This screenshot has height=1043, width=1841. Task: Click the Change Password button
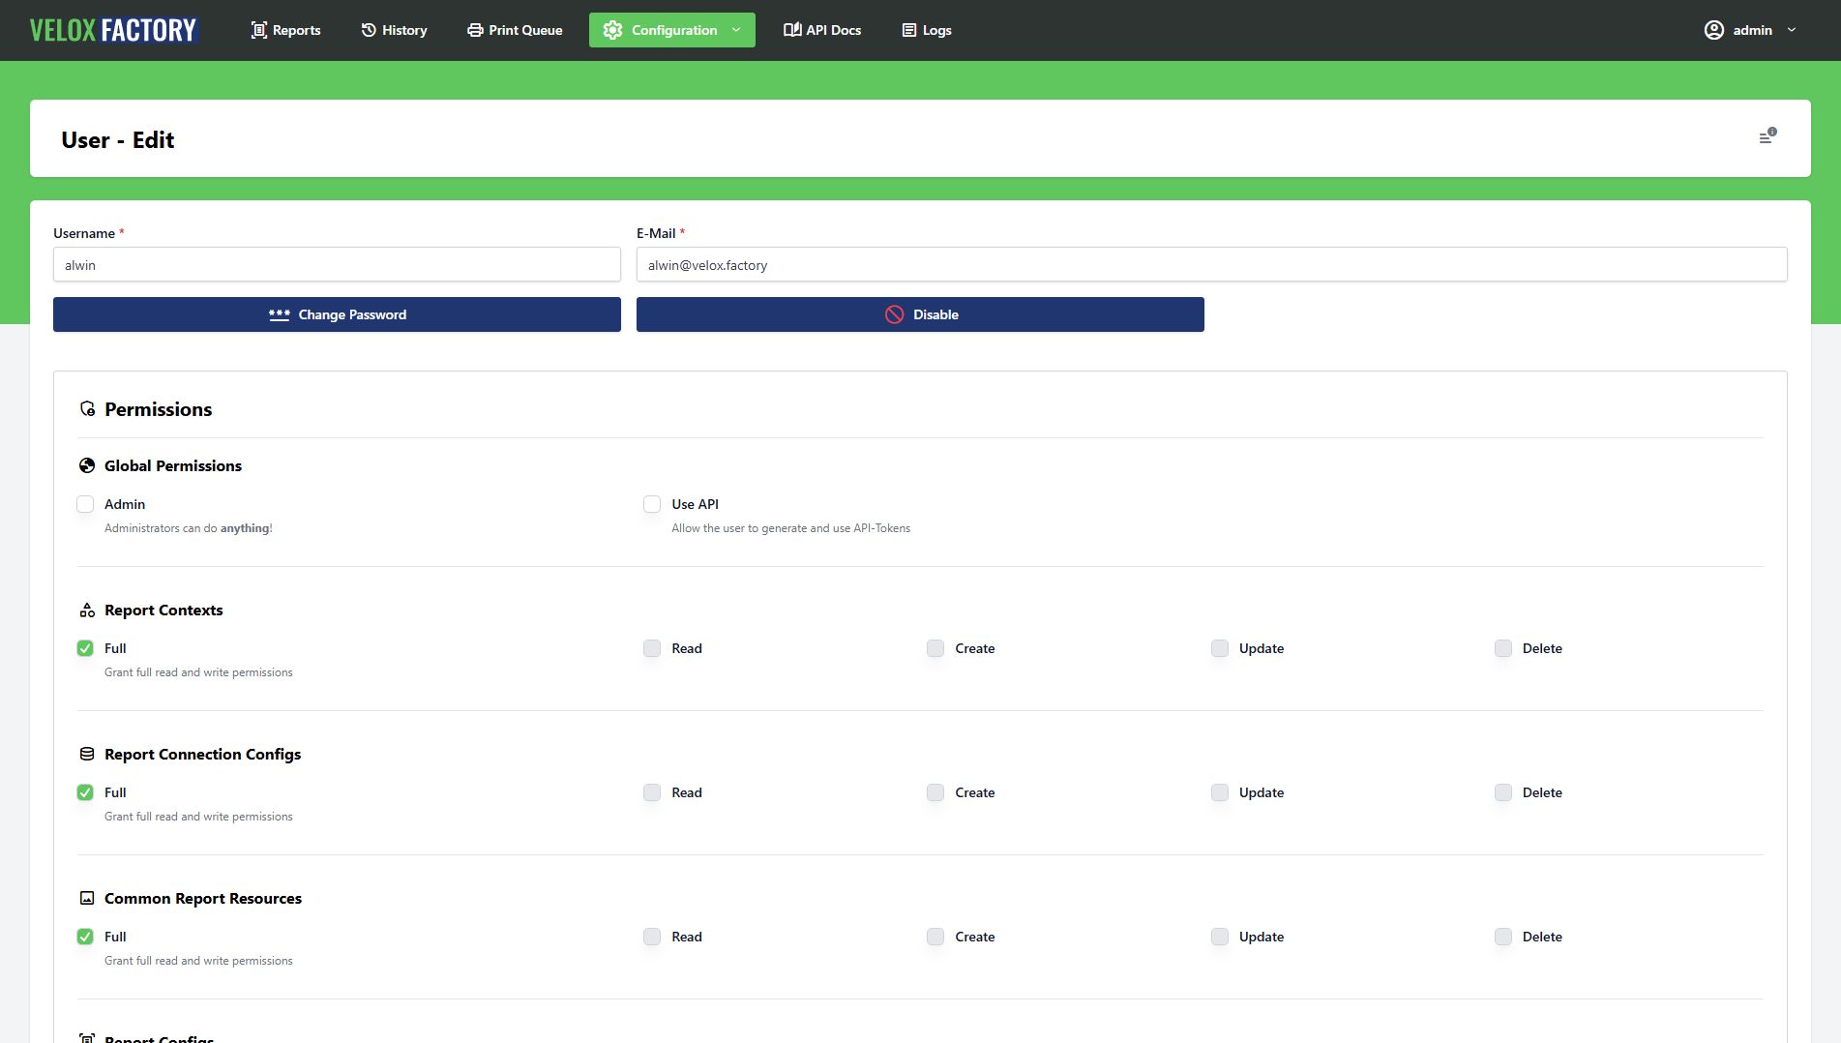pos(337,314)
